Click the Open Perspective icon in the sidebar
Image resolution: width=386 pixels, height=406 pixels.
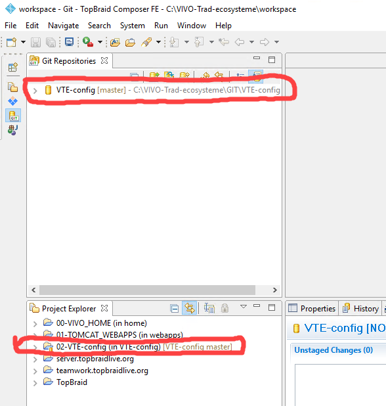(x=13, y=67)
